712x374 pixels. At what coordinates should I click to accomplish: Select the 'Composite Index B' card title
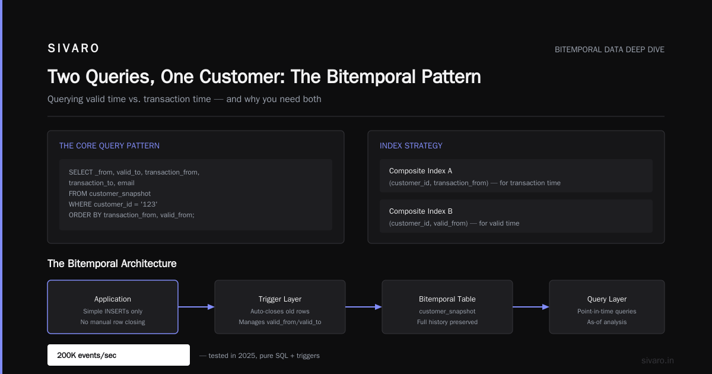[421, 211]
